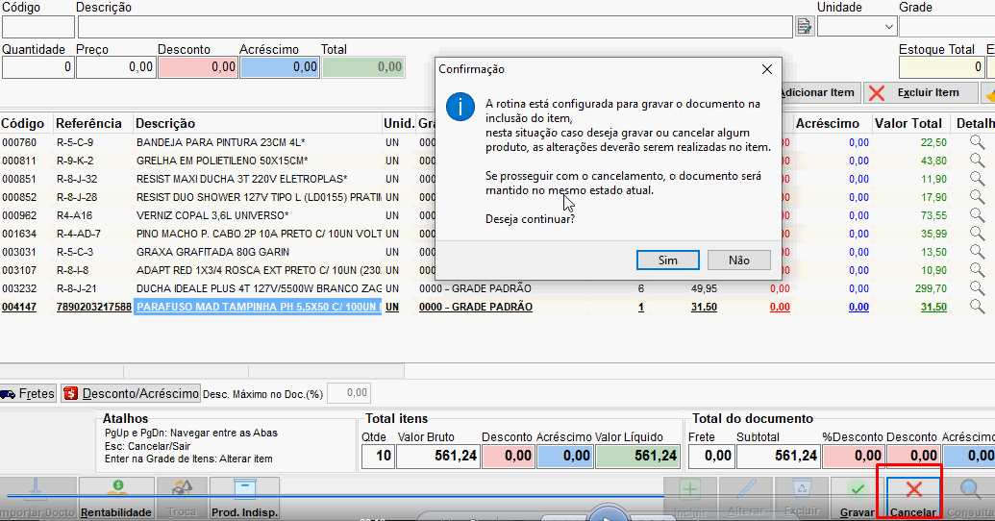The height and width of the screenshot is (521, 995).
Task: Select the PARAFUSO MAD TAMPINHA highlighted item
Action: point(258,308)
